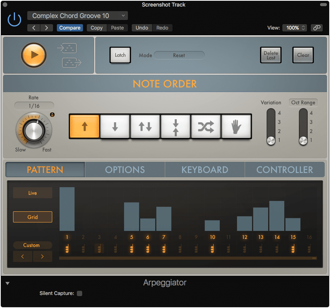Open the Complex Chord Groove 10 preset menu

pyautogui.click(x=77, y=16)
